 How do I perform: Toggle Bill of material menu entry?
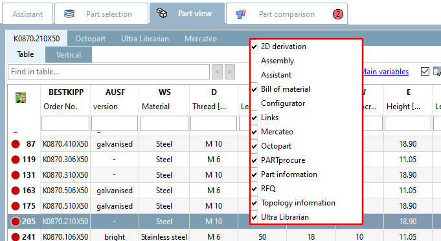point(306,89)
